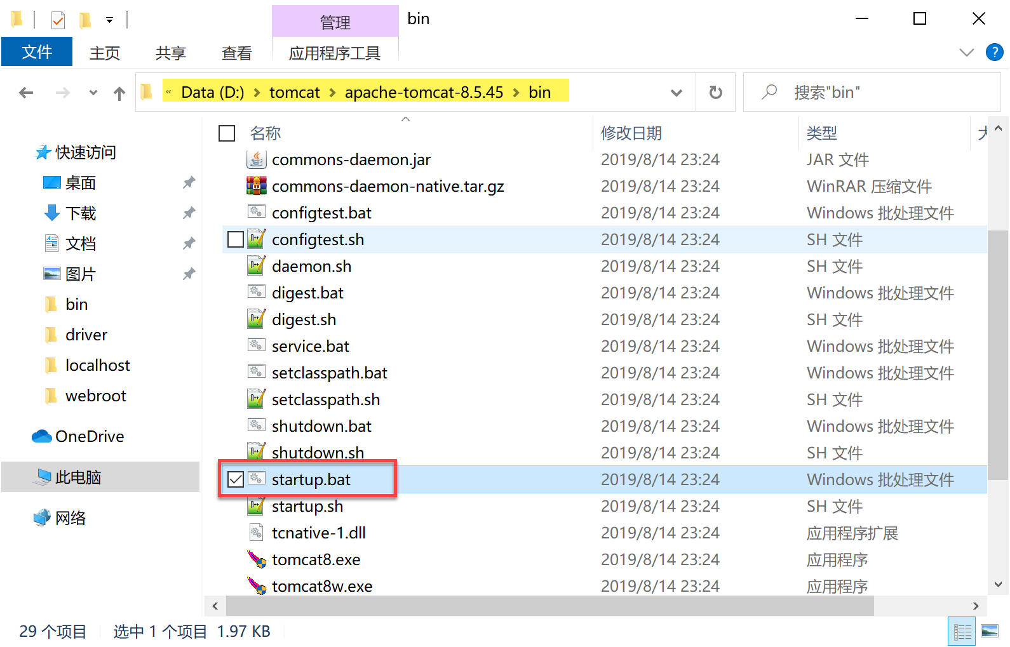The height and width of the screenshot is (647, 1010).
Task: Open the View (查看) ribbon tab
Action: [237, 53]
